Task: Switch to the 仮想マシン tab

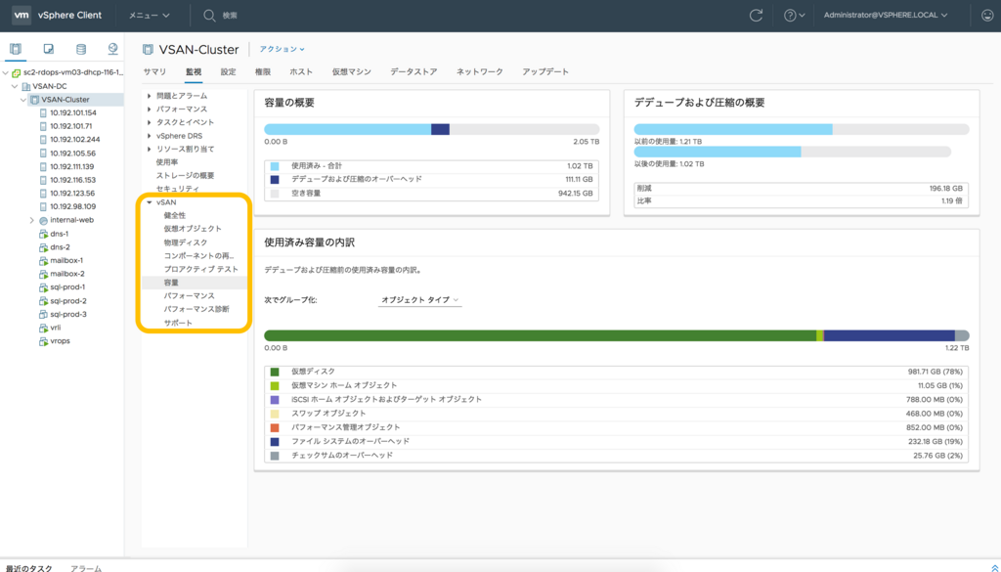Action: pyautogui.click(x=352, y=72)
